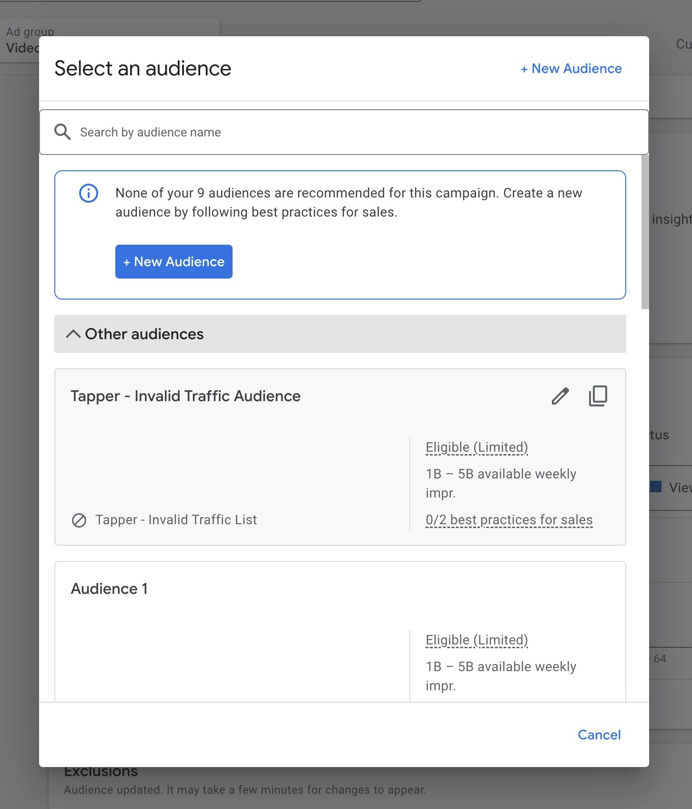Select the Tapper - Invalid Traffic Audience title
Screen dimensions: 692x809
(x=185, y=396)
